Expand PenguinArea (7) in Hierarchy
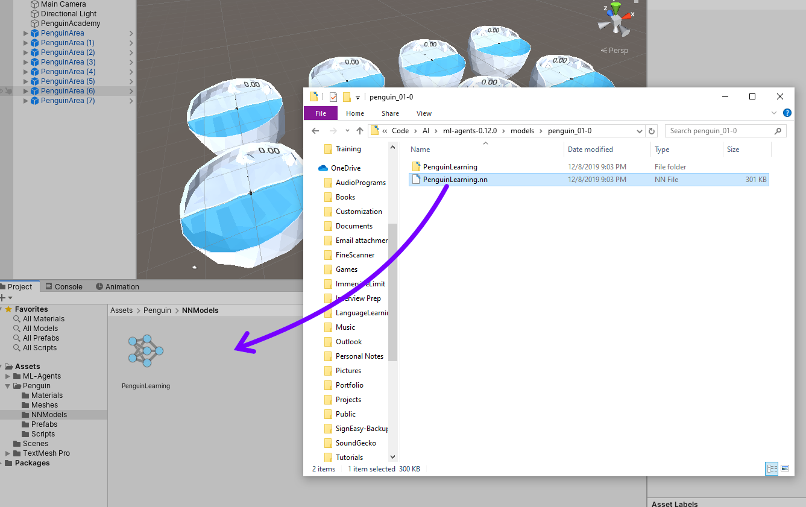 tap(26, 101)
